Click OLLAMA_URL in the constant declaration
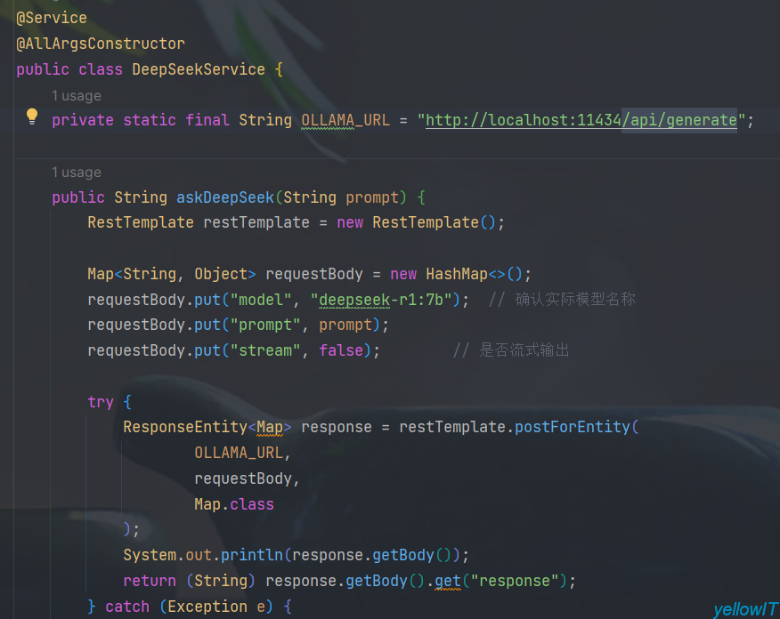 coord(345,120)
